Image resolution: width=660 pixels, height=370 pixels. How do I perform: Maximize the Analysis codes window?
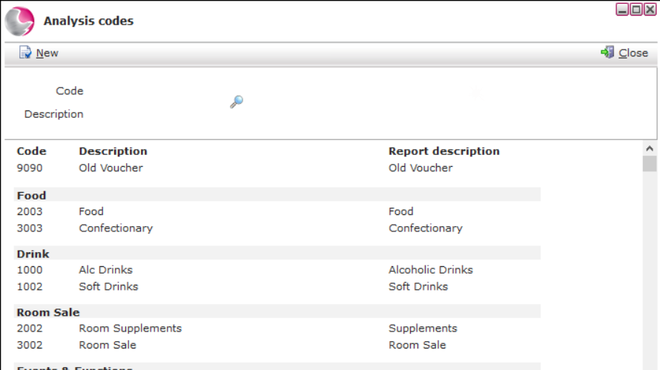point(636,9)
